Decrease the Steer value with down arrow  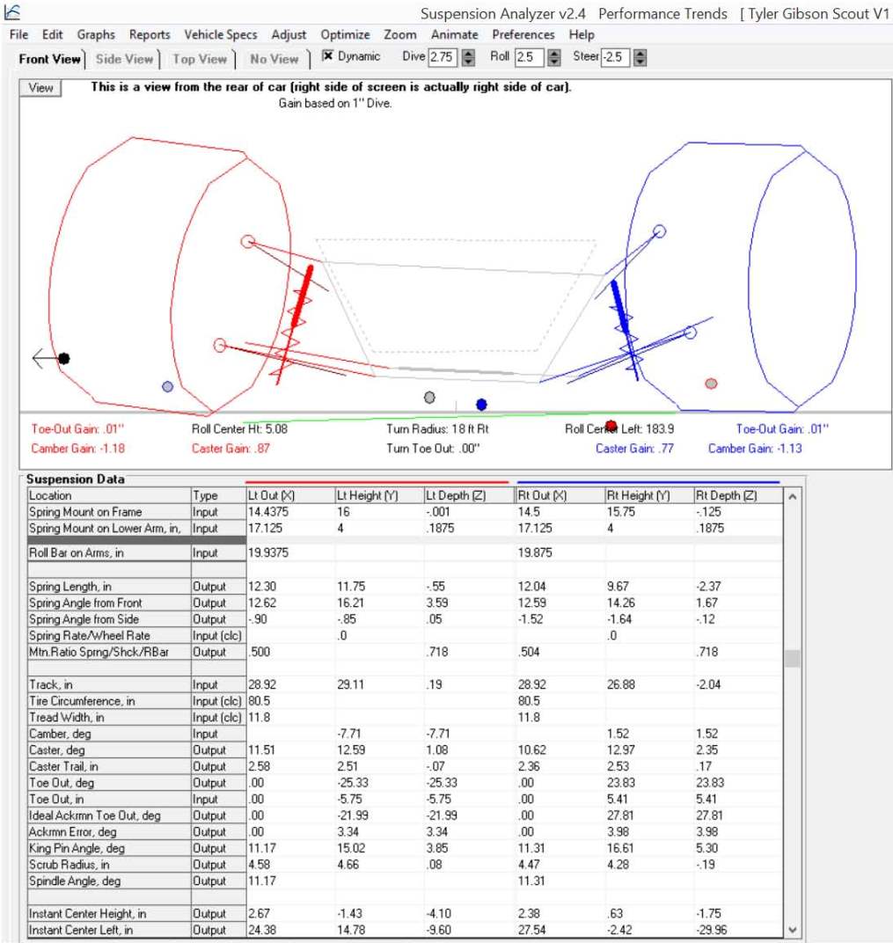click(x=640, y=62)
